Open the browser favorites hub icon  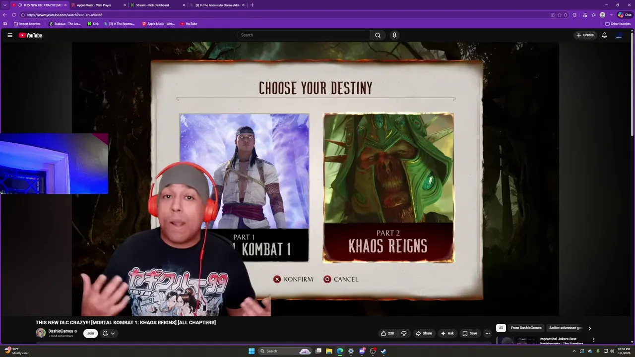click(x=593, y=15)
